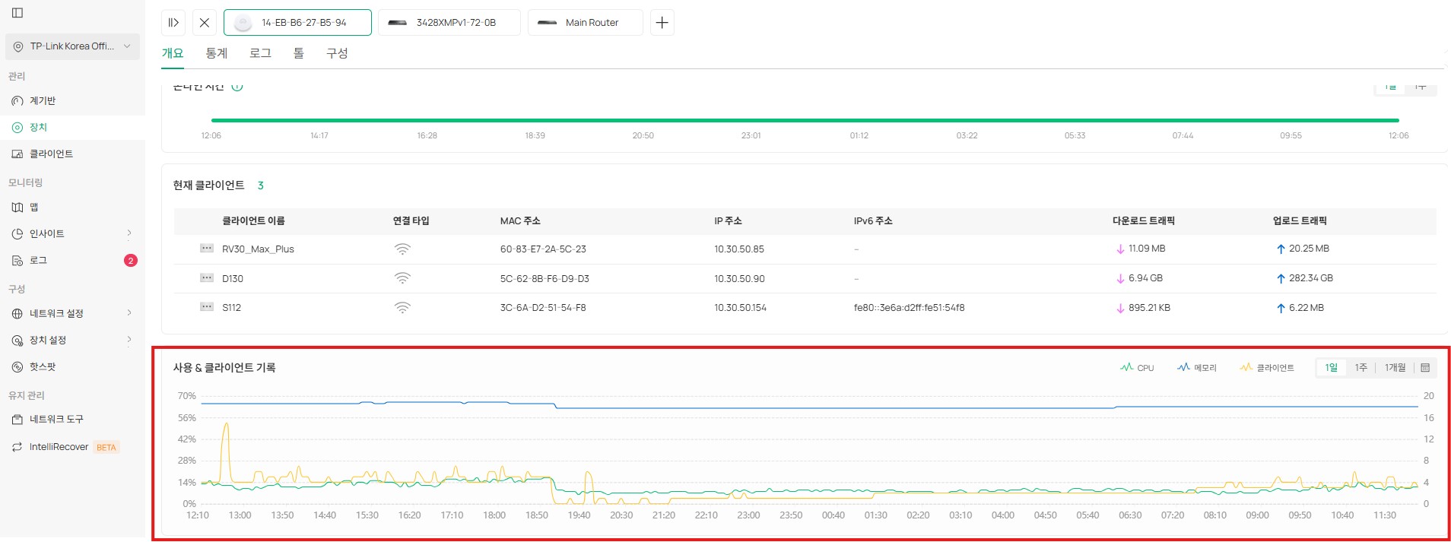Switch to the 통계 tab
Image resolution: width=1451 pixels, height=542 pixels.
(x=217, y=53)
